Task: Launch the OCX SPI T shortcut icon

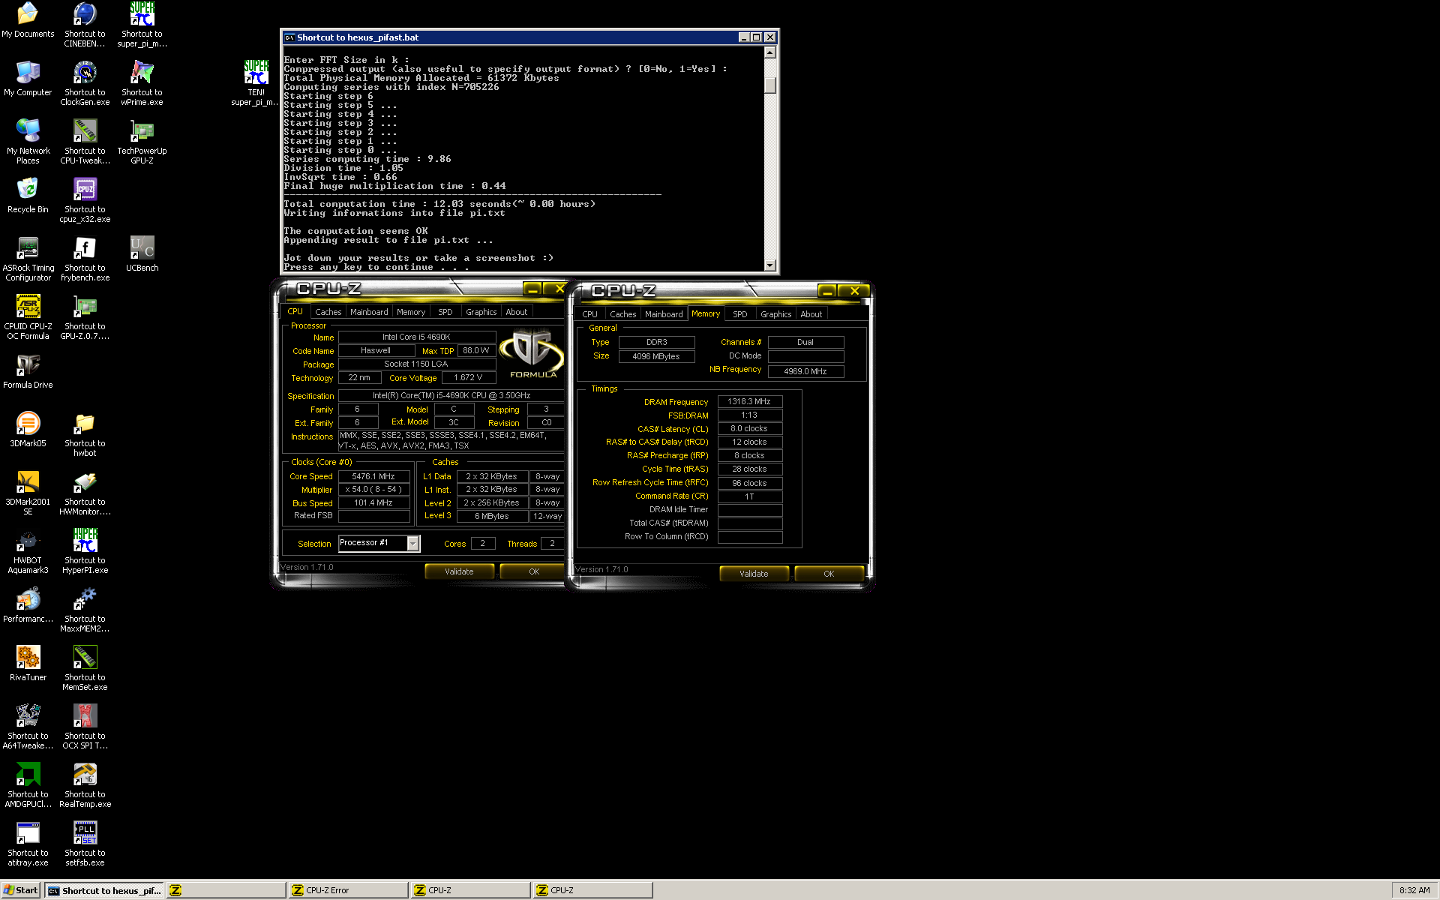Action: coord(85,727)
